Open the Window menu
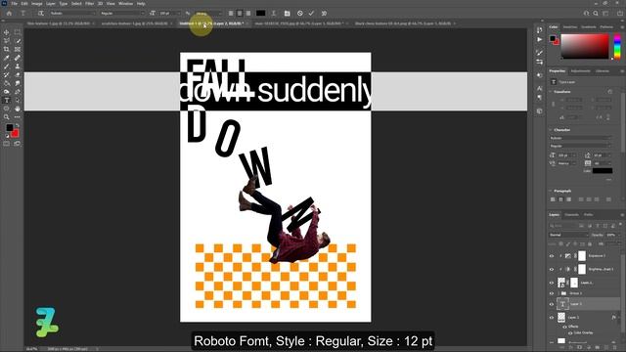 [x=125, y=4]
